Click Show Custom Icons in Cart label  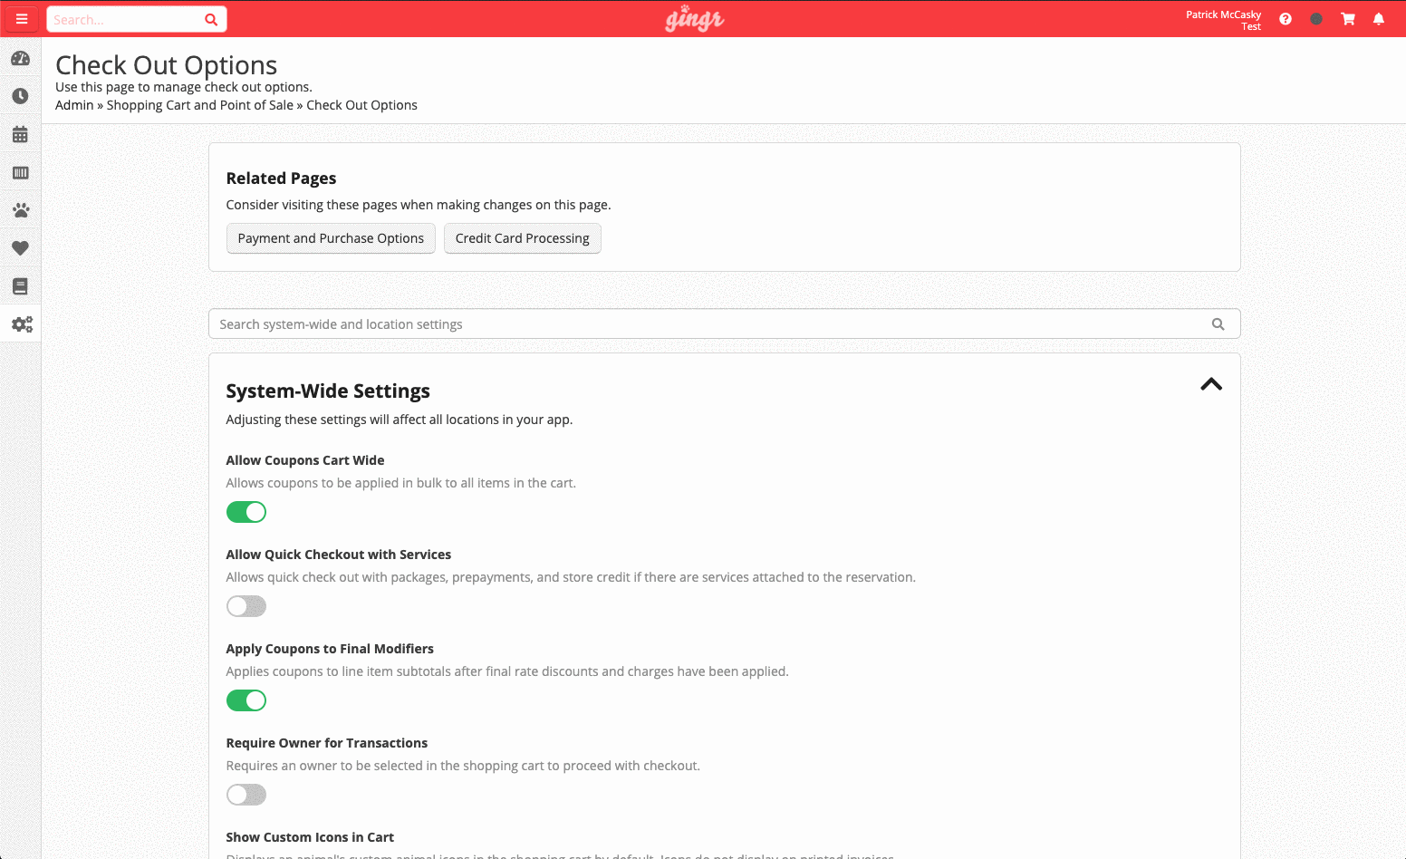click(x=310, y=837)
